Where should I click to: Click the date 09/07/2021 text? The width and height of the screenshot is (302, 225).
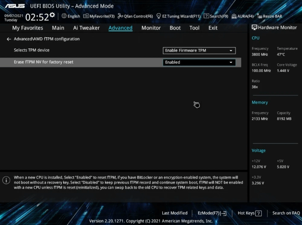coord(14,16)
